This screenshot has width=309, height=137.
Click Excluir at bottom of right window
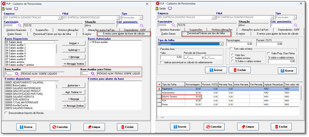click(x=281, y=127)
